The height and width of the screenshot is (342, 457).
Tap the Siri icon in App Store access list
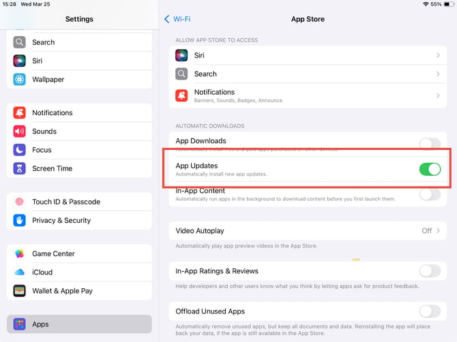(181, 55)
